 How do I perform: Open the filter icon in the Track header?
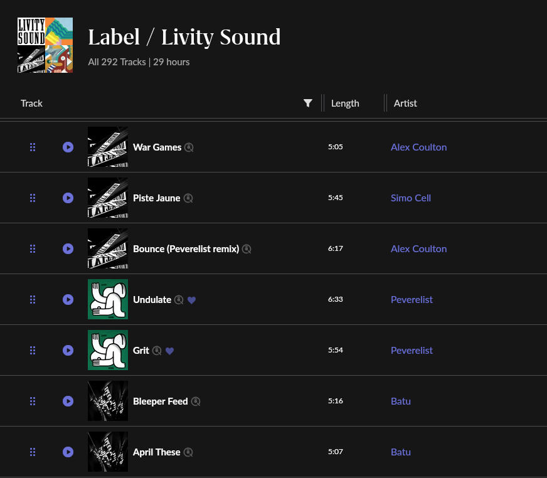tap(307, 104)
